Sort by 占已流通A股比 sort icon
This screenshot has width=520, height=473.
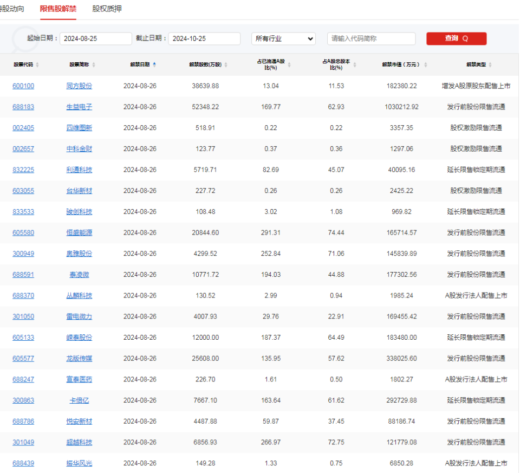(x=289, y=64)
